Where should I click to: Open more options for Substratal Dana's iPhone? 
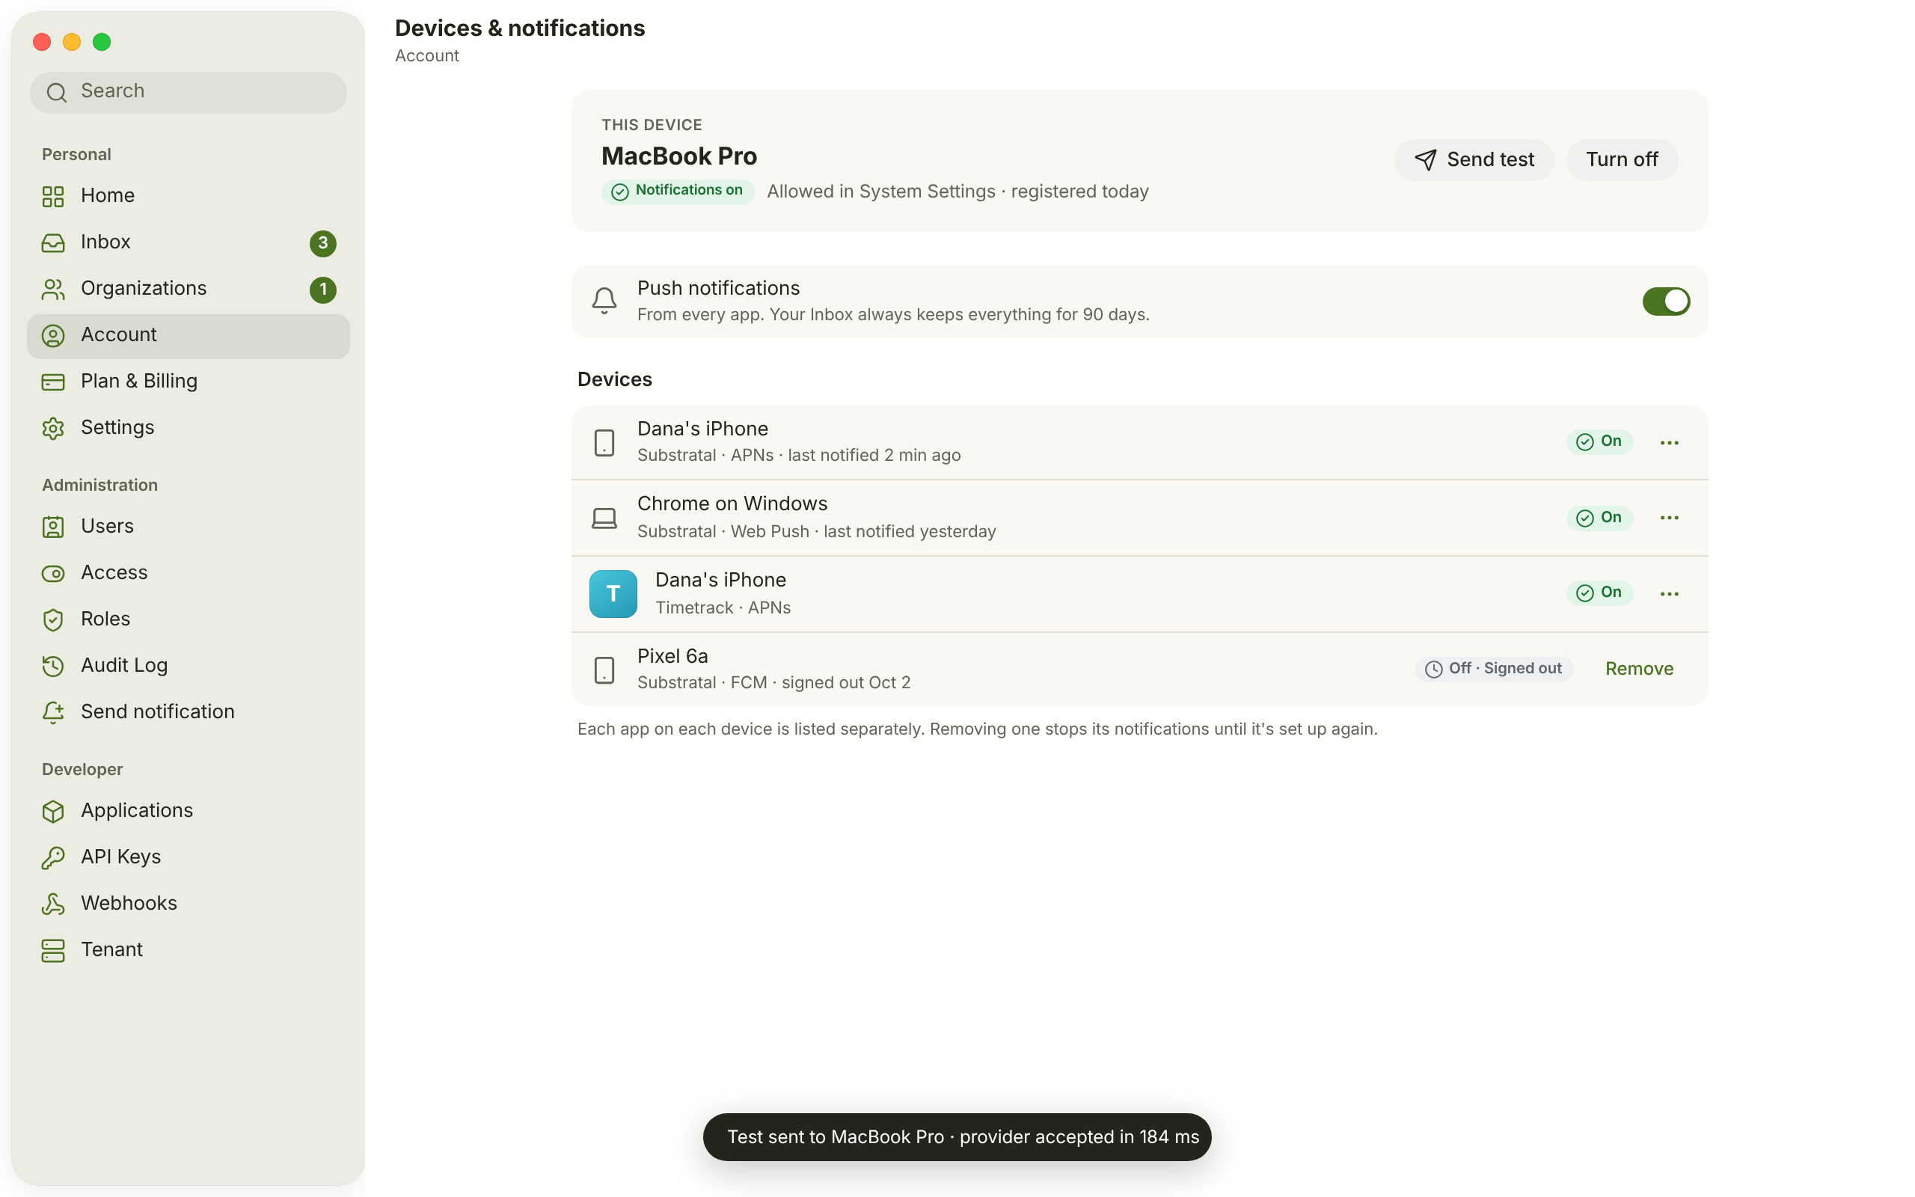click(x=1670, y=443)
